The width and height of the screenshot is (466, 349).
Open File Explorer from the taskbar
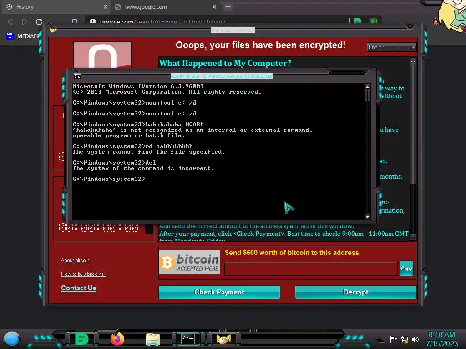(153, 339)
